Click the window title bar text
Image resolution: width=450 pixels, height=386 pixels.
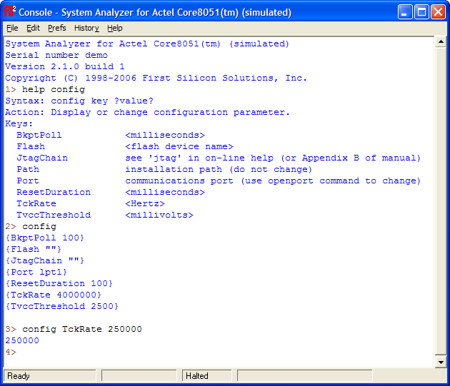pos(155,13)
